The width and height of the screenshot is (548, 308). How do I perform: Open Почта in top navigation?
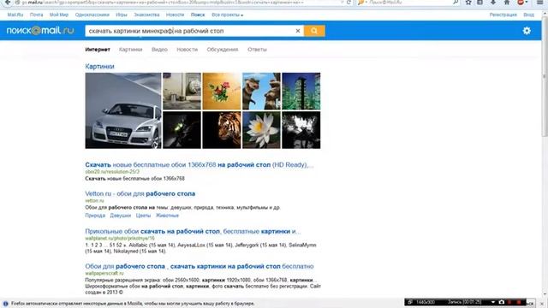[36, 15]
